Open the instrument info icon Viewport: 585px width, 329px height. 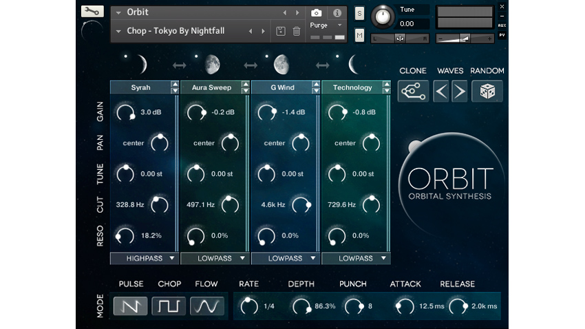pos(337,13)
